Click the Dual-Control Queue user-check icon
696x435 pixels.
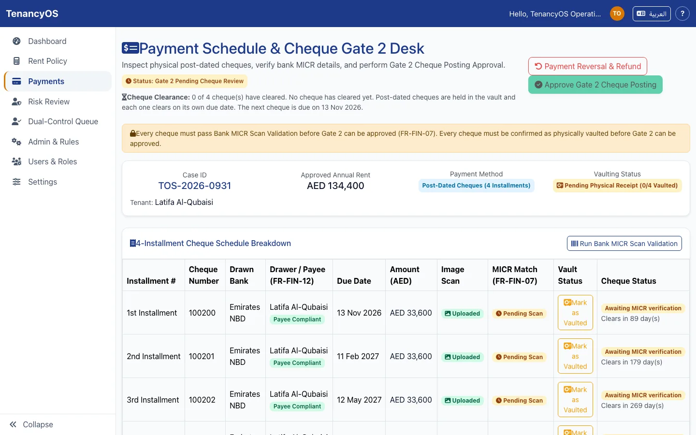(16, 121)
